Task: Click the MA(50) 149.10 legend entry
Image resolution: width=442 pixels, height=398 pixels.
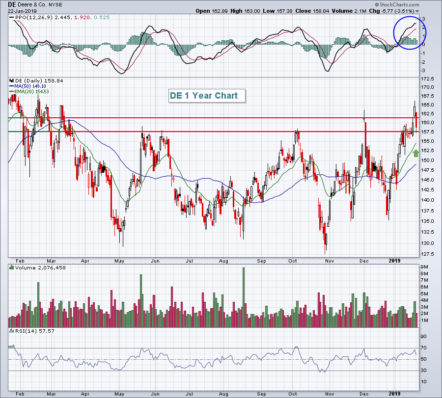Action: pyautogui.click(x=30, y=86)
